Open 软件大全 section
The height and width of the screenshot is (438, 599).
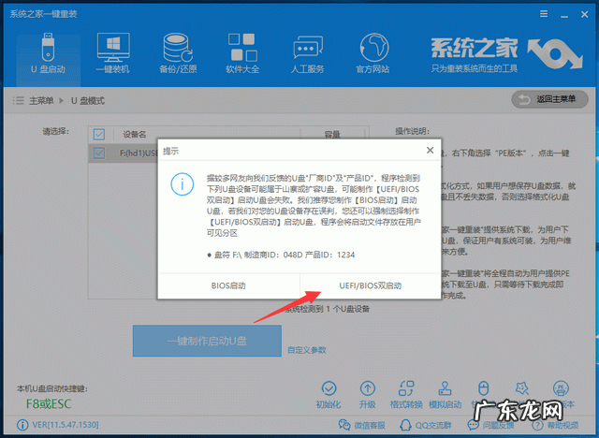[242, 53]
